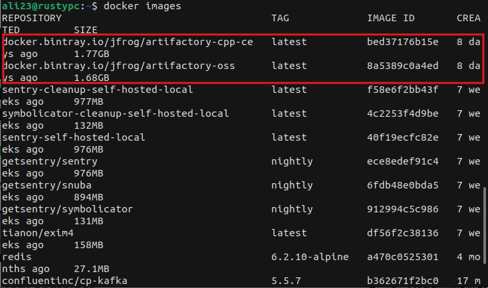488x288 pixels.
Task: Click the IMAGE ID column header
Action: tap(391, 18)
